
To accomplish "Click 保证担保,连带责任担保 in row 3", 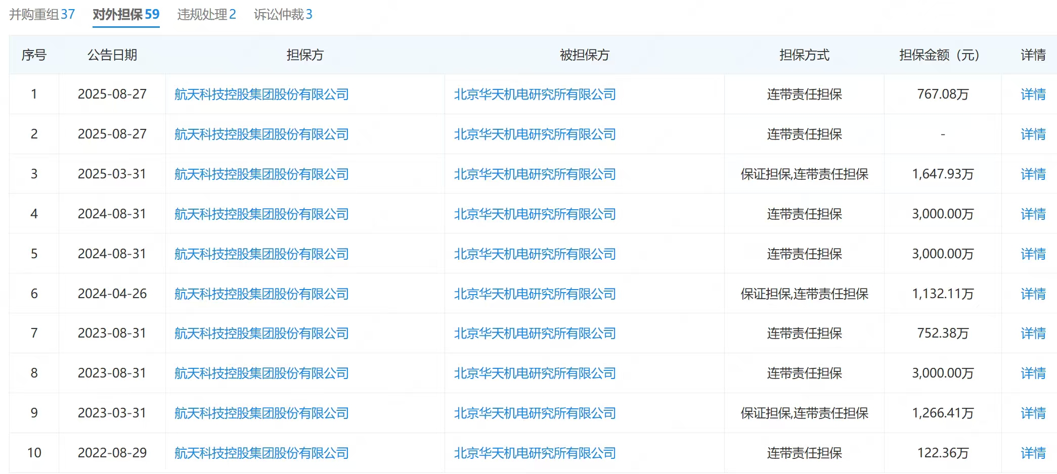I will pyautogui.click(x=805, y=174).
